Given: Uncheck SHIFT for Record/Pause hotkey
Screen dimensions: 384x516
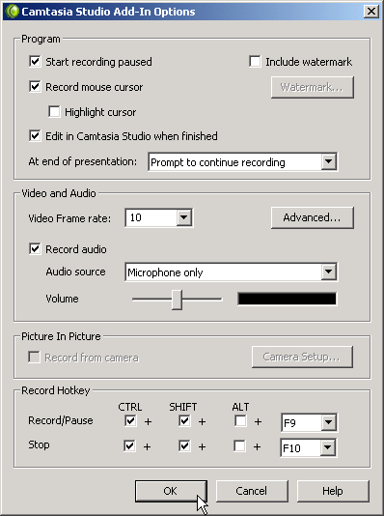Looking at the screenshot, I should 184,420.
